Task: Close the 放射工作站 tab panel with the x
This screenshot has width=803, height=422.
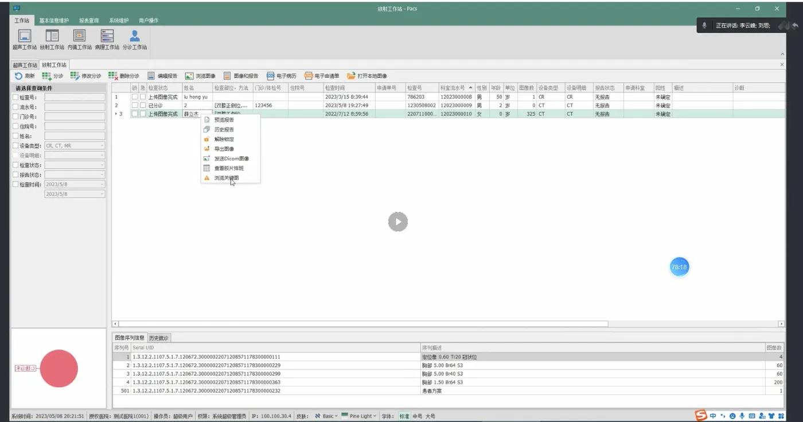Action: point(782,65)
